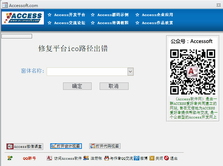
Task: Click the yellow X close icon
Action: [152, 158]
